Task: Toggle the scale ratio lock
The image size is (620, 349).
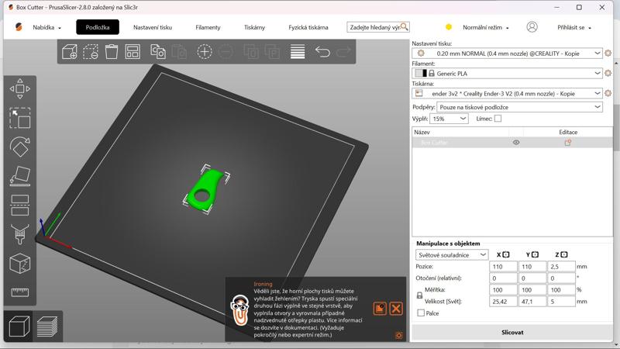Action: (x=419, y=295)
